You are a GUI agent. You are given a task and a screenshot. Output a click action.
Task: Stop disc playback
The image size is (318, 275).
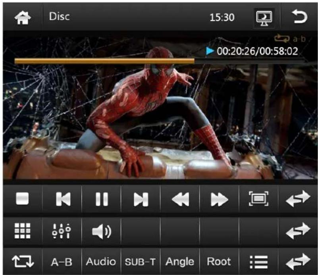coord(22,198)
